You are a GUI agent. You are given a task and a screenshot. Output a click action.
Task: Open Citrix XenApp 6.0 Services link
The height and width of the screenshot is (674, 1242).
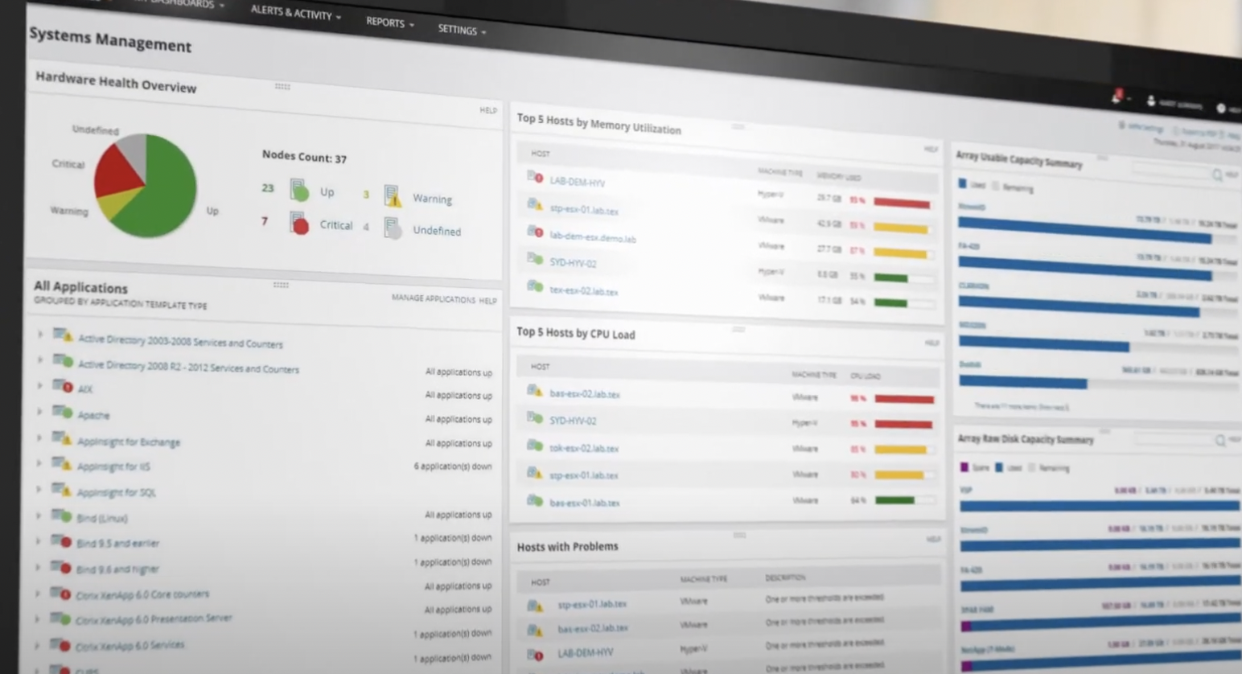(x=130, y=646)
